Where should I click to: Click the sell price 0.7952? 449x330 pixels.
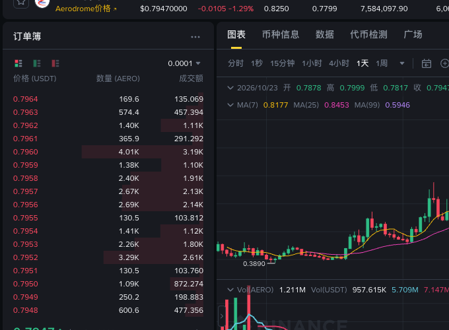coord(26,257)
